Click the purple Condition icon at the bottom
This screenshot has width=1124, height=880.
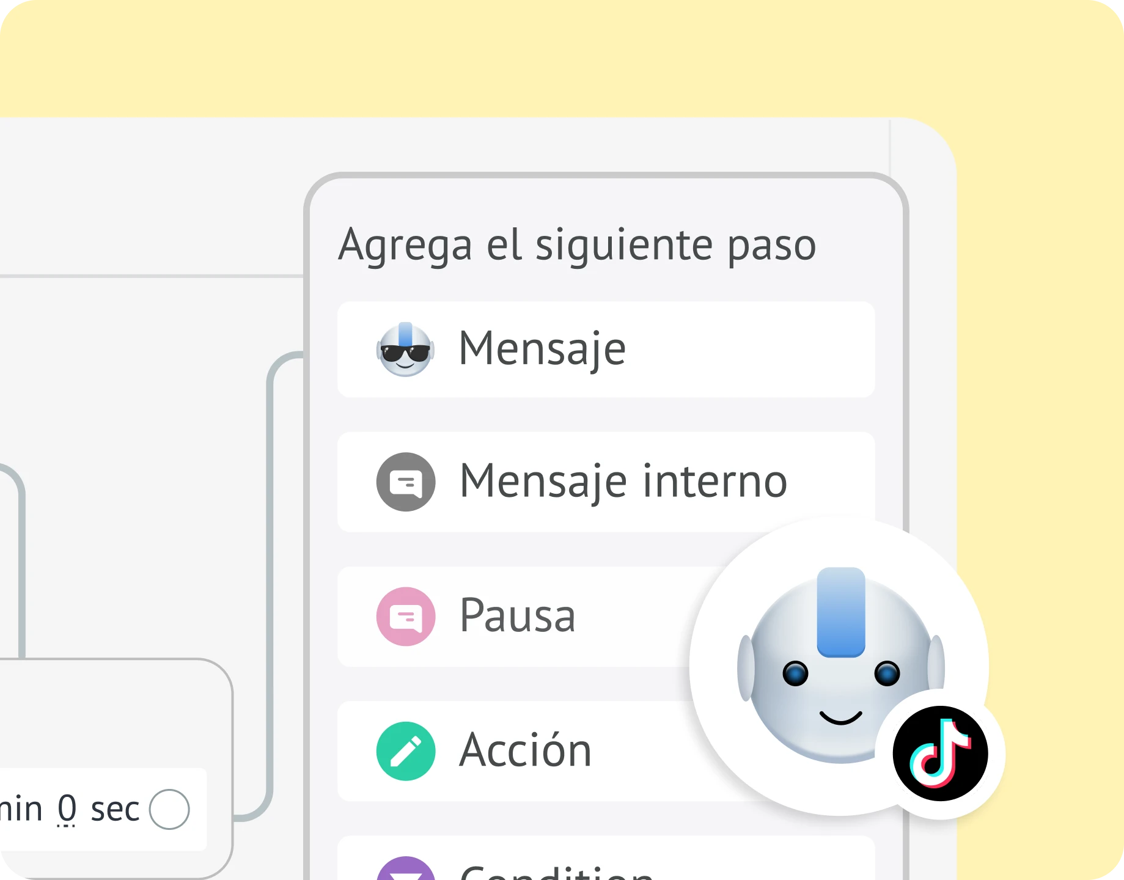pos(406,869)
